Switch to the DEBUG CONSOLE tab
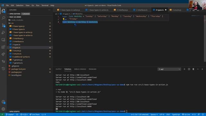206x116 pixels. tap(80, 69)
